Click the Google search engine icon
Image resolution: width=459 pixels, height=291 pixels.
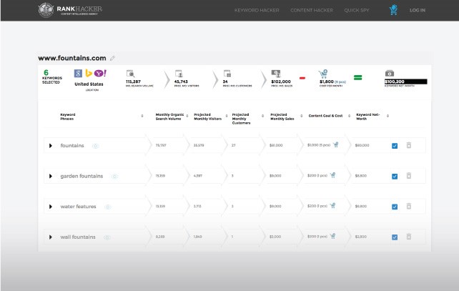tap(78, 73)
